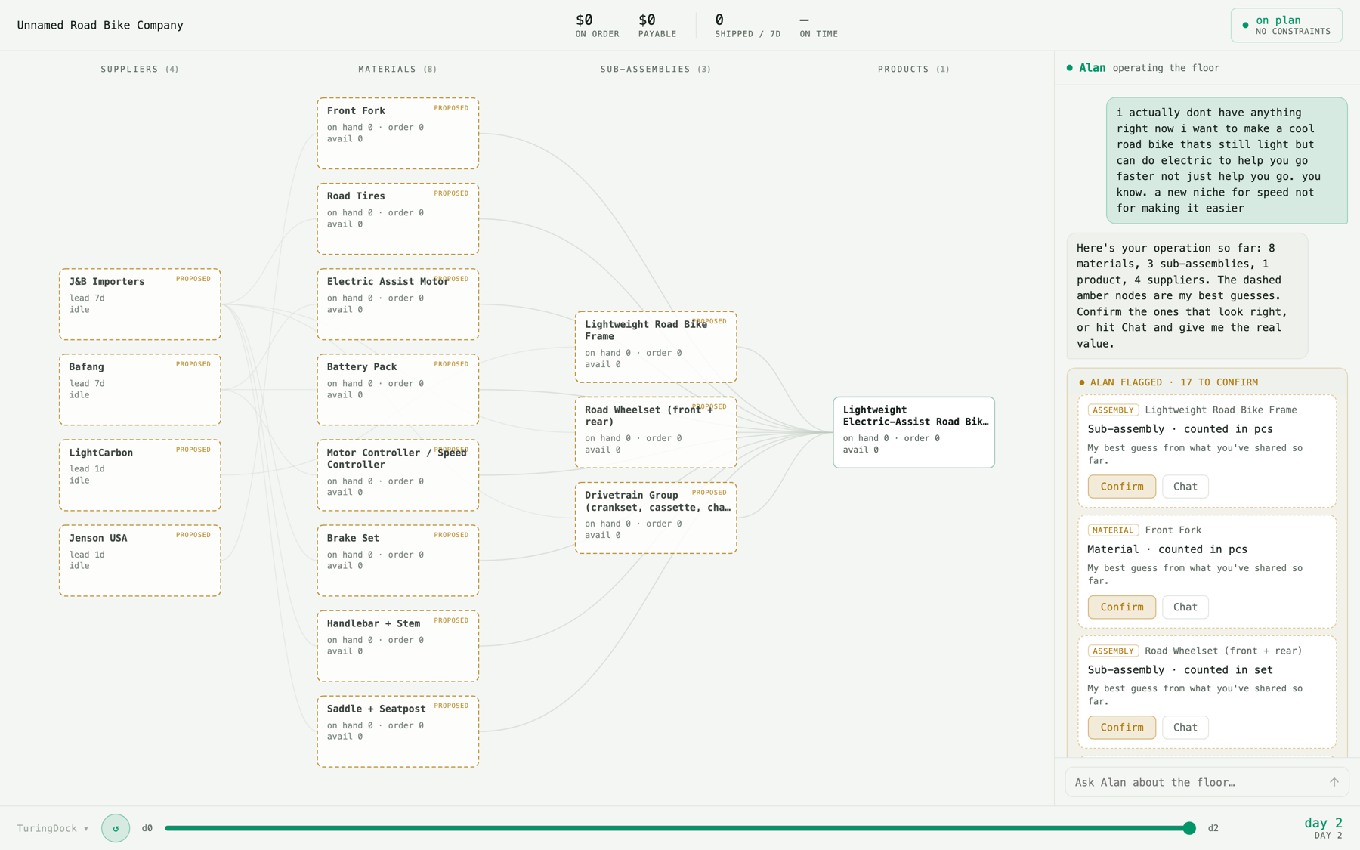
Task: Click the day 2 indicator
Action: [1323, 827]
